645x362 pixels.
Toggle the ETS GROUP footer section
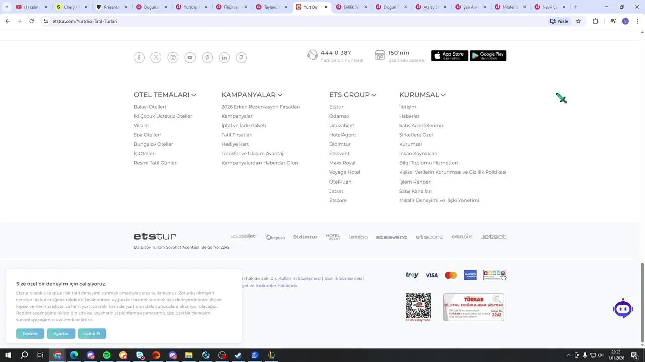(353, 95)
